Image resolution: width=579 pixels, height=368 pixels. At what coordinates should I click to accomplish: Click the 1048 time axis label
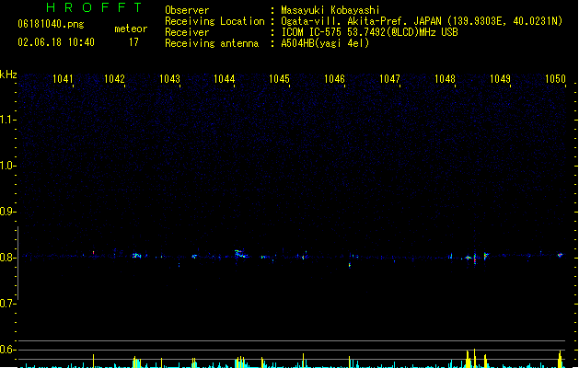click(445, 79)
